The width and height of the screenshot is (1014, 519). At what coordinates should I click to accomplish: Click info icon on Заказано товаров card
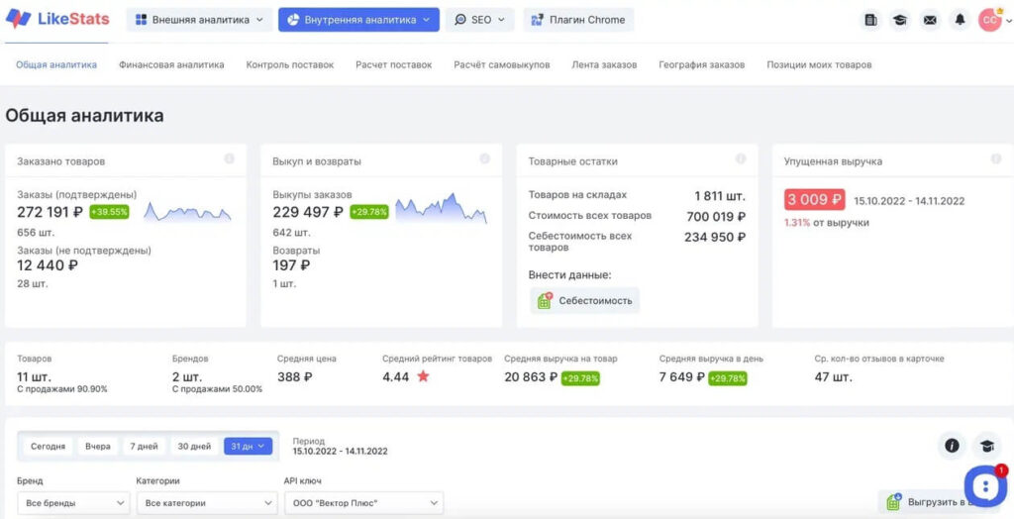tap(230, 159)
